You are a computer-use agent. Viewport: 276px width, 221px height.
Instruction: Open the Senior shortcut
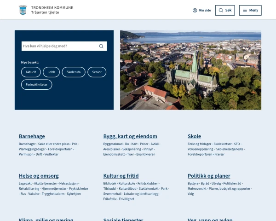[97, 72]
